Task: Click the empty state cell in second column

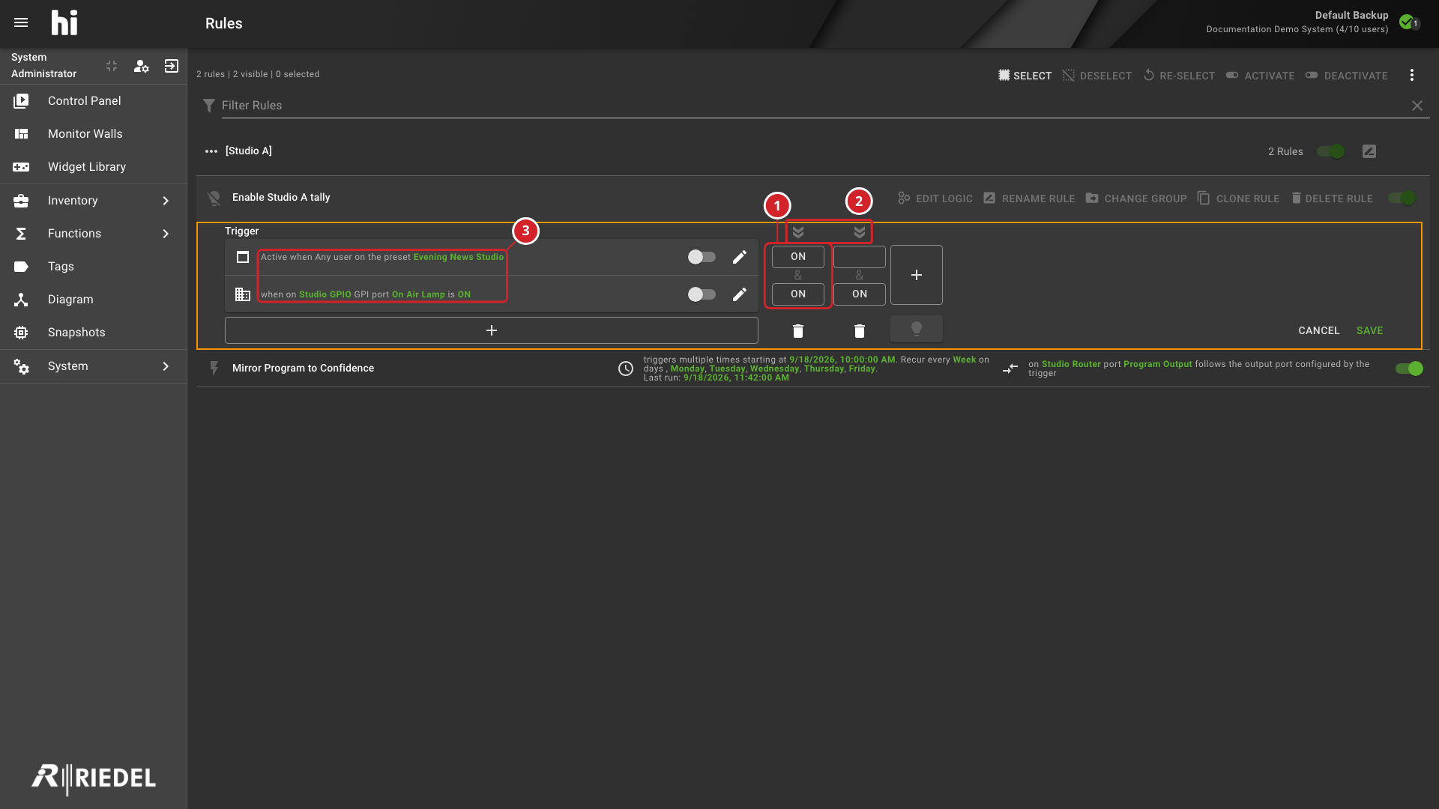Action: [x=860, y=257]
